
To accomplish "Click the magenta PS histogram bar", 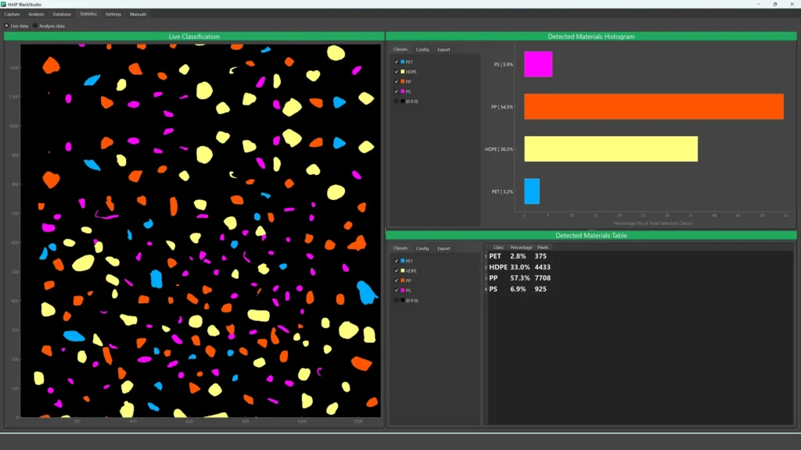I will [538, 64].
